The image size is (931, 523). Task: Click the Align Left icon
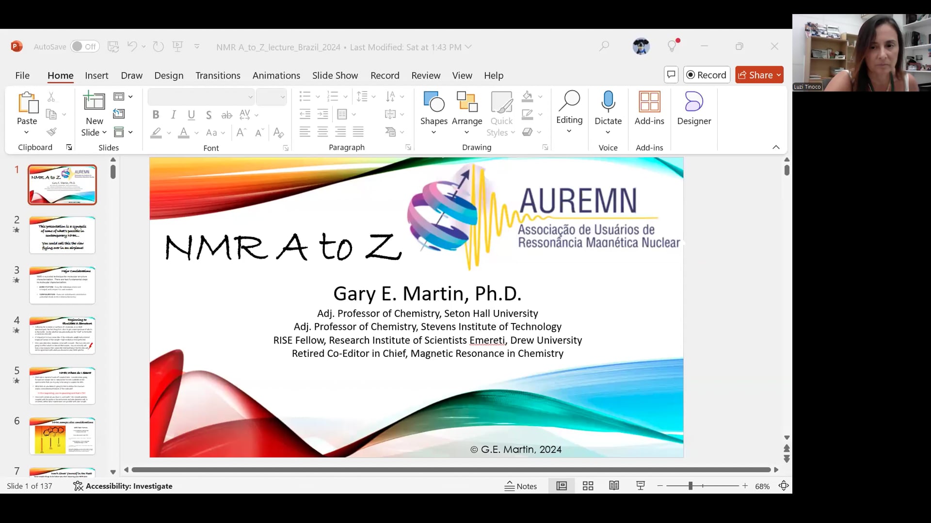click(305, 132)
